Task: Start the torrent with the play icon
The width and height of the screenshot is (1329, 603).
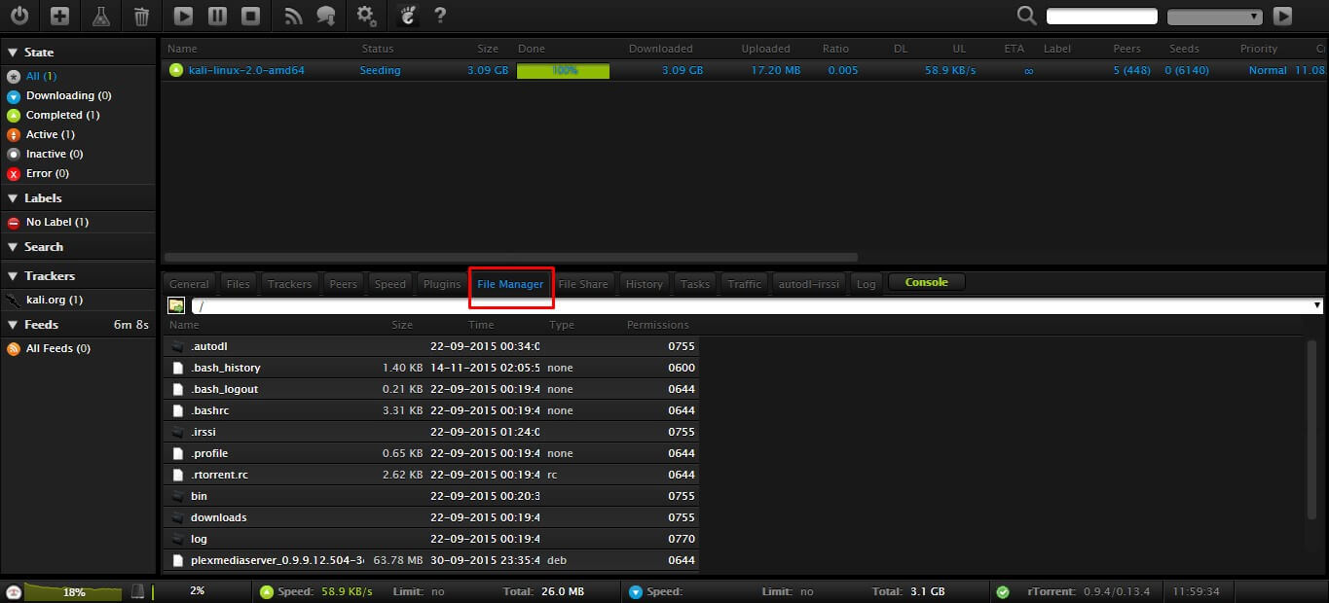Action: (183, 16)
